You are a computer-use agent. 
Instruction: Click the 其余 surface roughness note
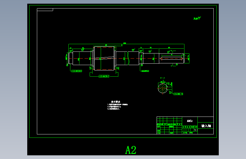197,18
